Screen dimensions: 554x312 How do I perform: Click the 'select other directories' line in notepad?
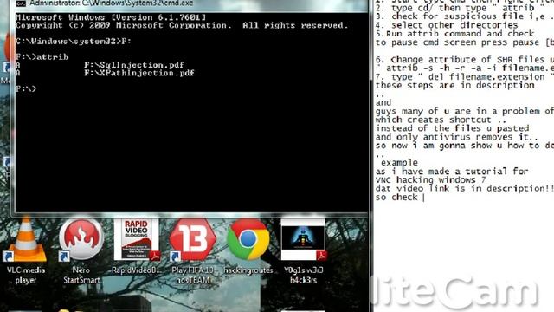[x=447, y=25]
